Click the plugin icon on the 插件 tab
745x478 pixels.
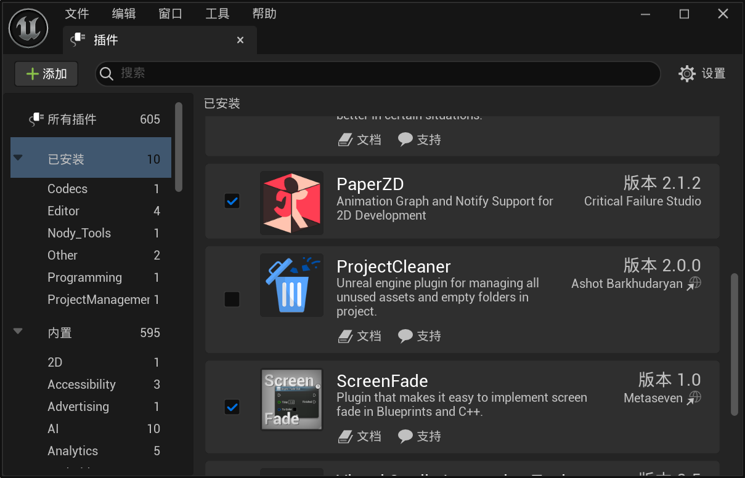77,40
